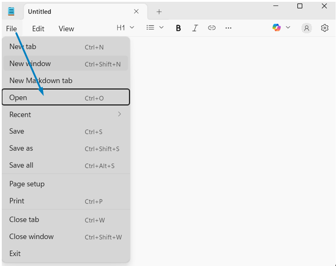The width and height of the screenshot is (336, 266).
Task: Select Save from the File menu
Action: click(x=66, y=131)
